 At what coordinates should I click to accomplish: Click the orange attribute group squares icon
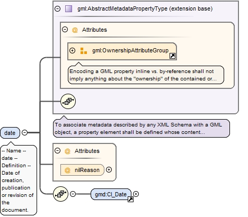coord(84,51)
